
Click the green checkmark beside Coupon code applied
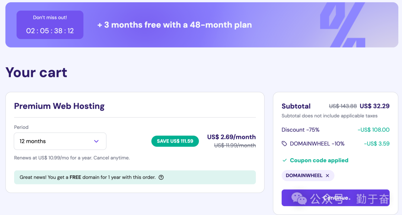[285, 160]
